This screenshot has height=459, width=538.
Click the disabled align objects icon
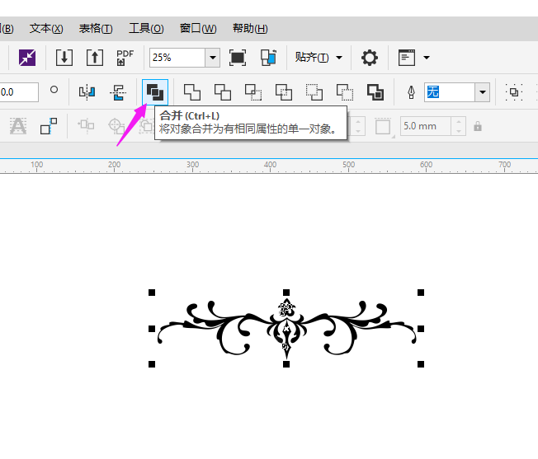86,125
